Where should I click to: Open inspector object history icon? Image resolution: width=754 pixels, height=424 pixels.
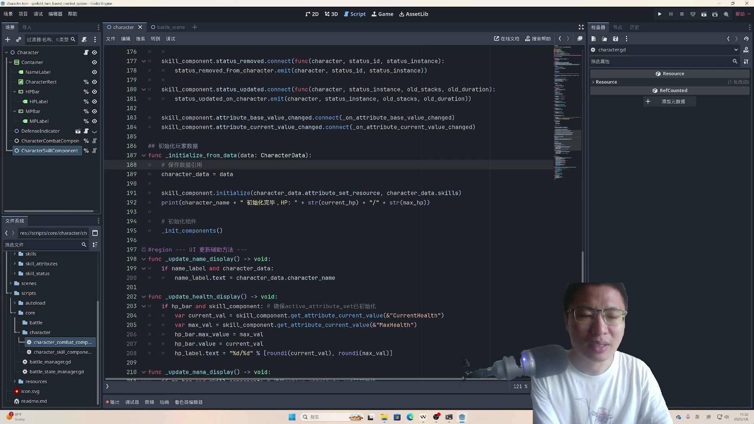point(746,39)
